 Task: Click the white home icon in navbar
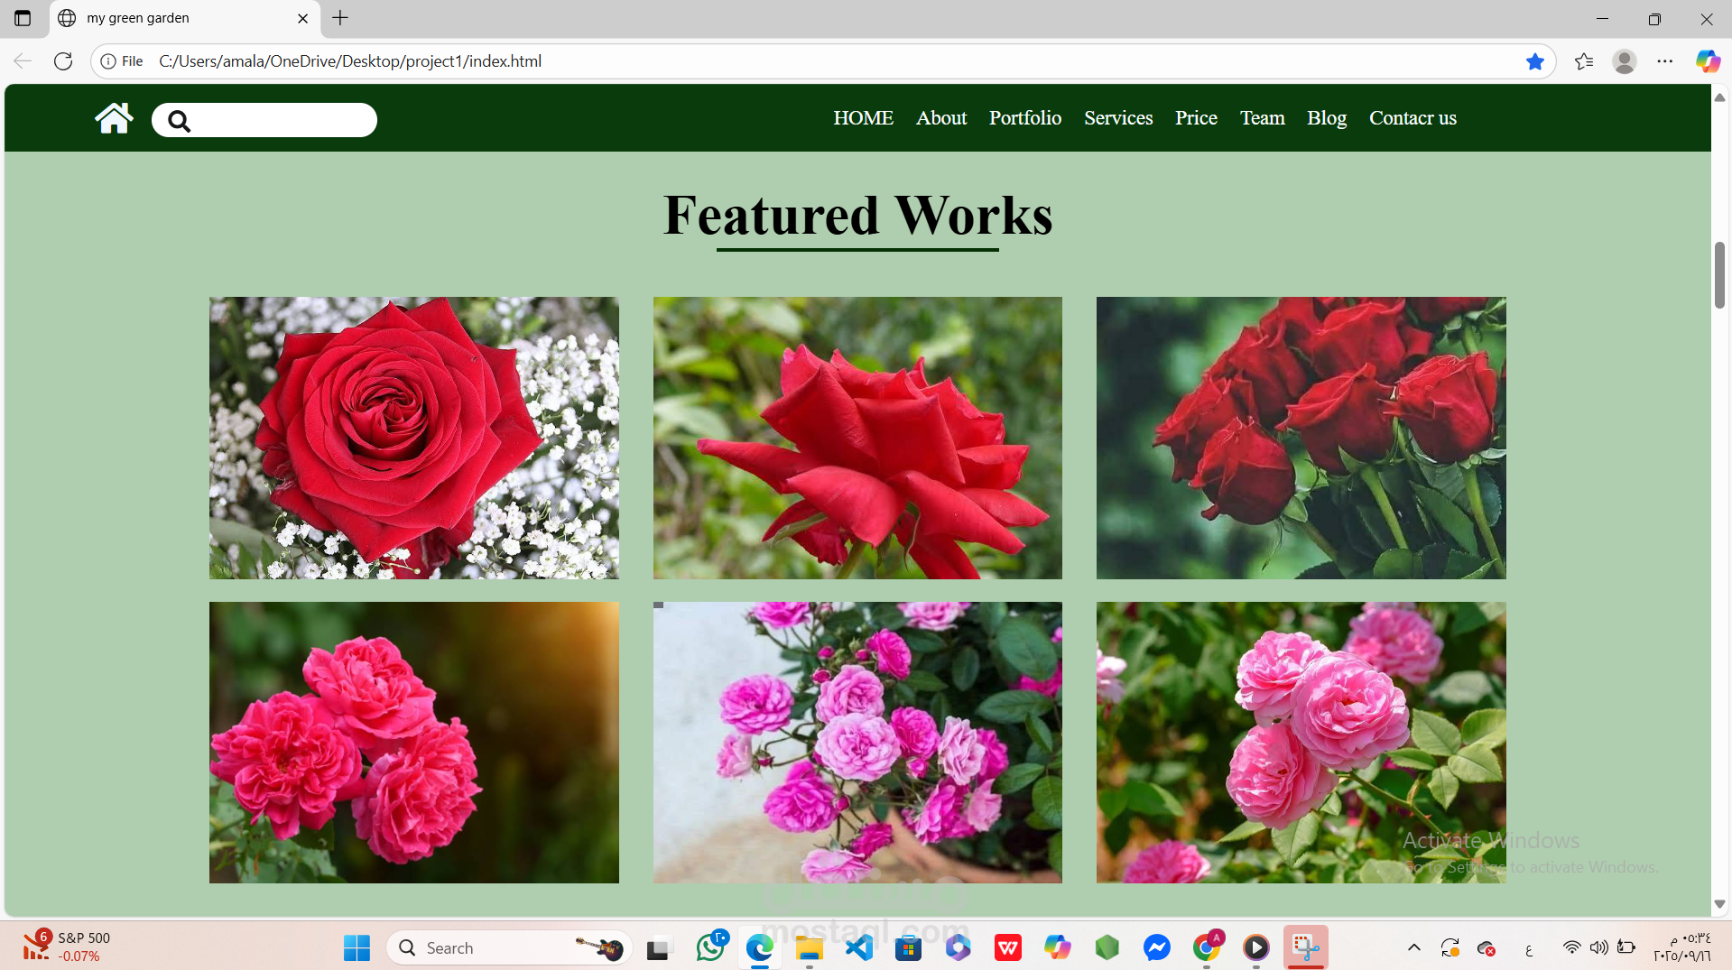point(114,118)
